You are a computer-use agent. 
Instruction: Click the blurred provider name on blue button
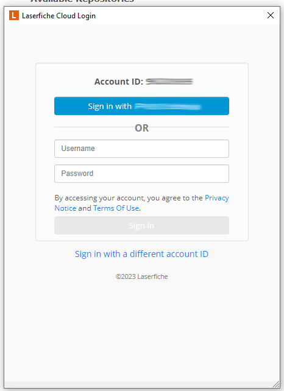168,107
